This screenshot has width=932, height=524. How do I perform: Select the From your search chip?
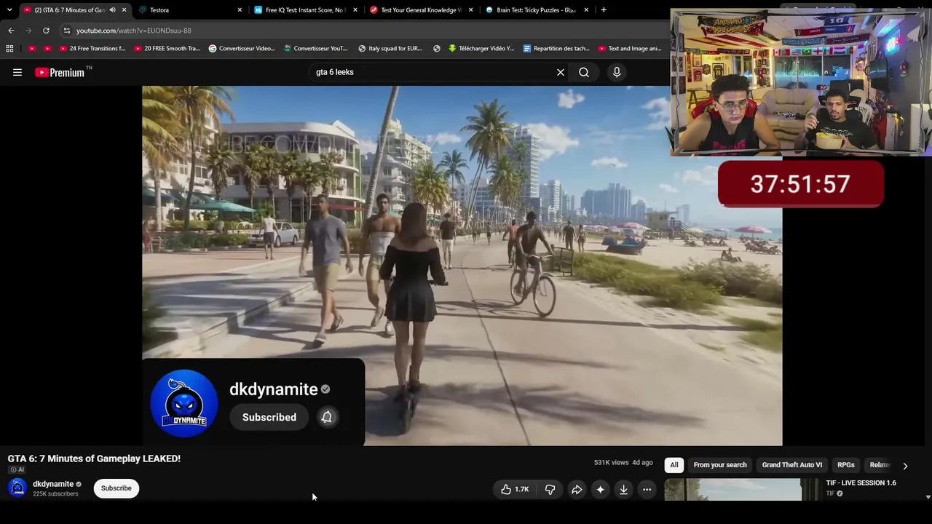720,465
